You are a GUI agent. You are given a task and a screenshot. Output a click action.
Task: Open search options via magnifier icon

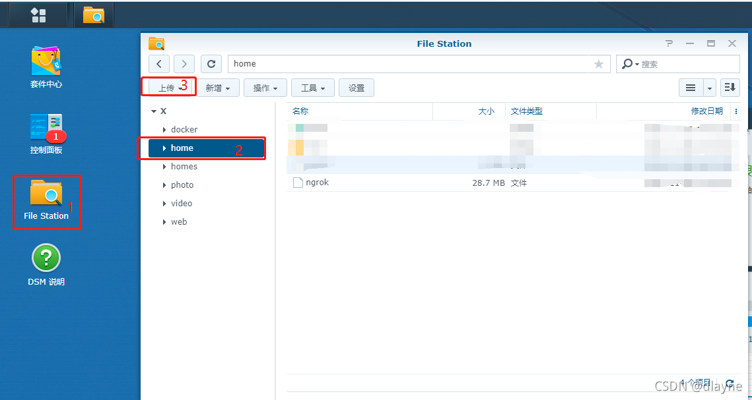click(x=630, y=64)
